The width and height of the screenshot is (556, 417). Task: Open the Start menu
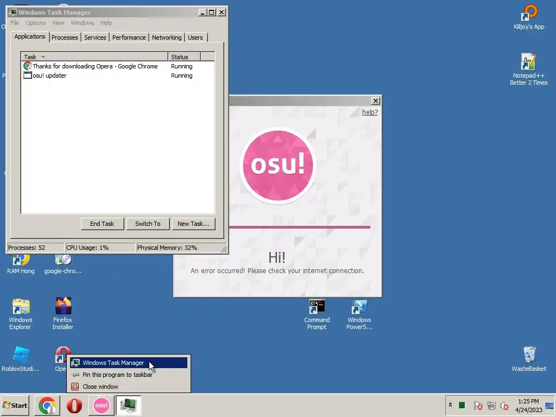pos(15,405)
